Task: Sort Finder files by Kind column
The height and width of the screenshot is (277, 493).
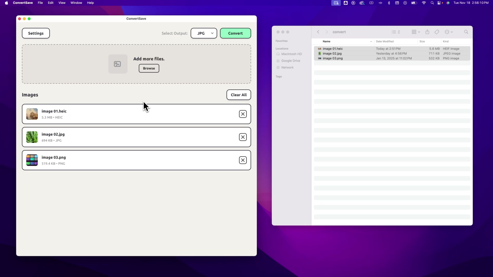Action: pyautogui.click(x=445, y=42)
